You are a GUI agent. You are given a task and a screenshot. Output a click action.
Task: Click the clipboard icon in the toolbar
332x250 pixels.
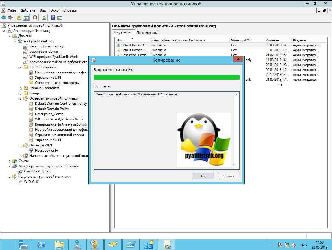(x=35, y=18)
